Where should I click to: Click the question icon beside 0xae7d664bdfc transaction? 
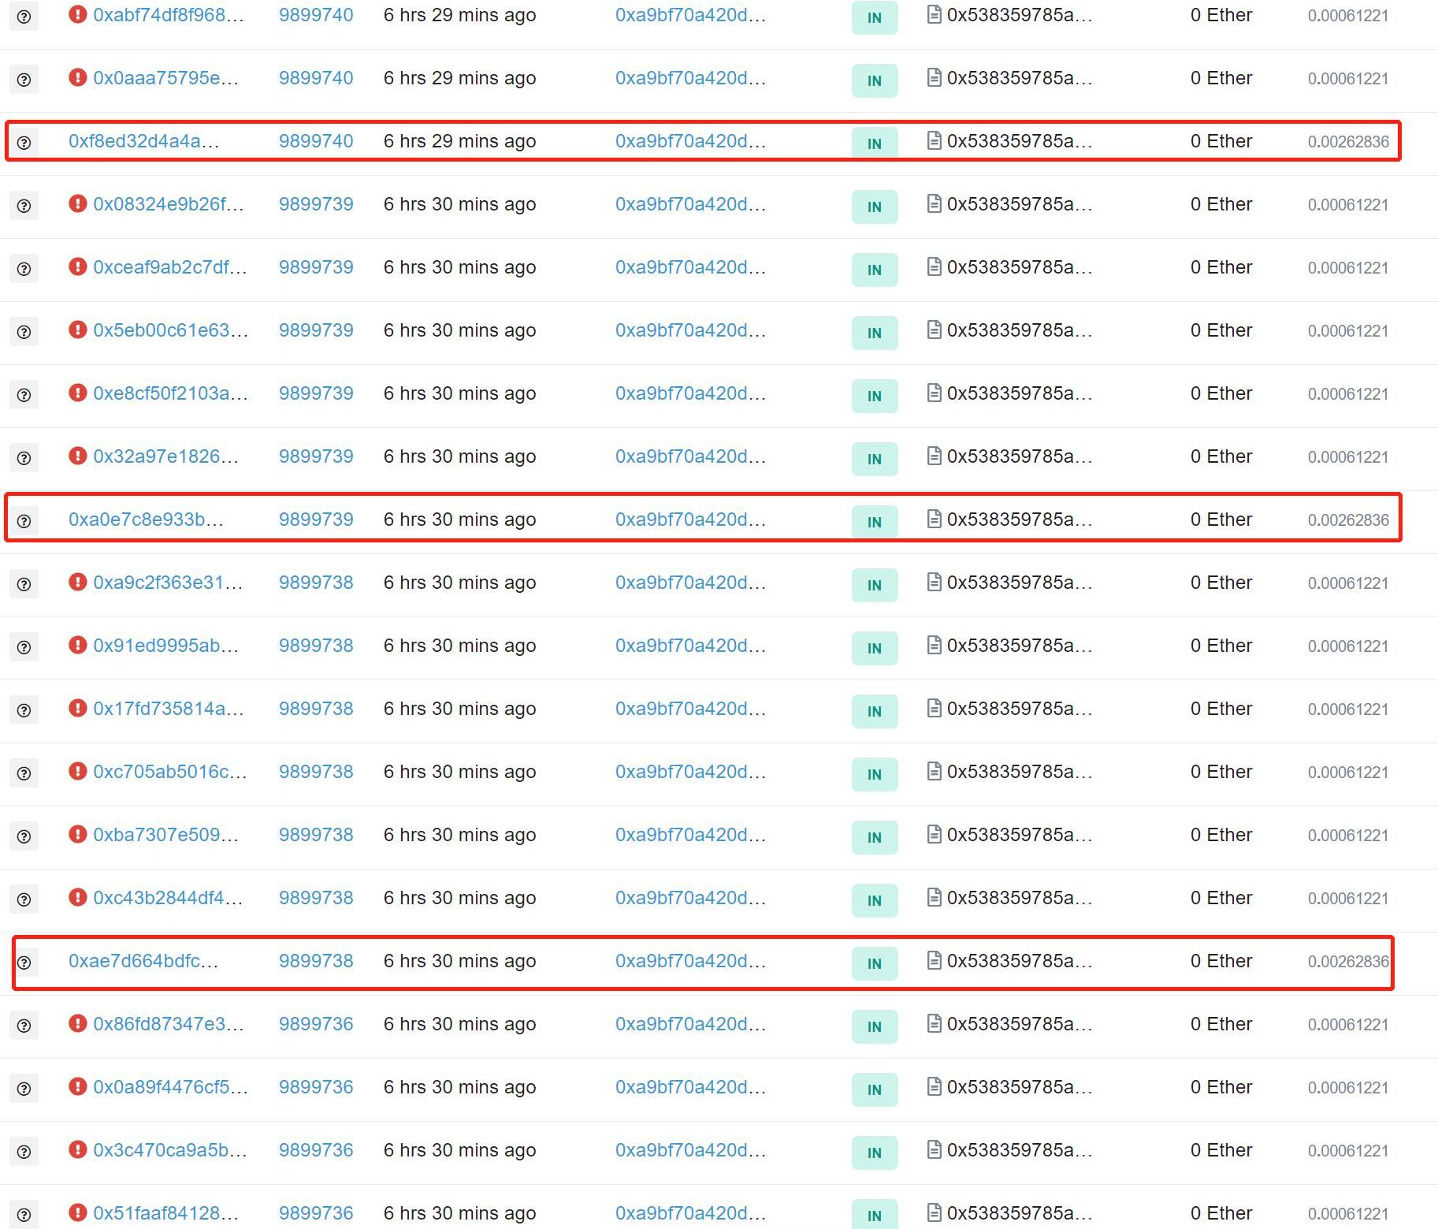pyautogui.click(x=24, y=963)
